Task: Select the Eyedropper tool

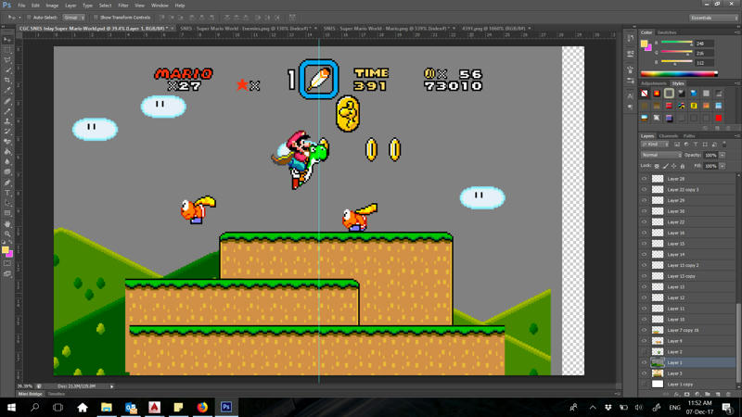Action: (x=7, y=91)
